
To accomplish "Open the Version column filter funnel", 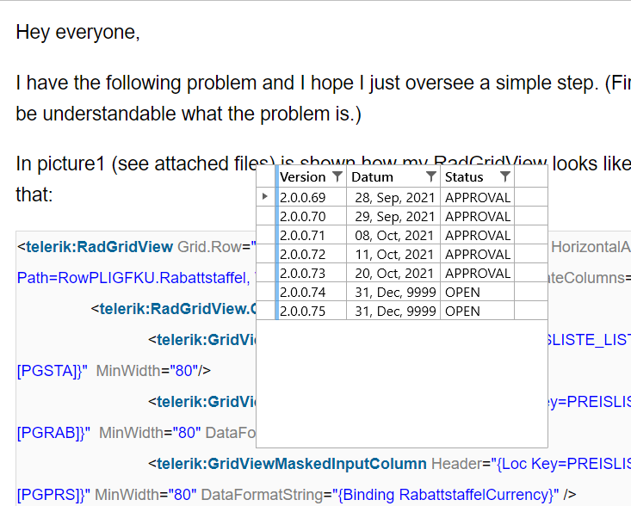I will point(337,176).
